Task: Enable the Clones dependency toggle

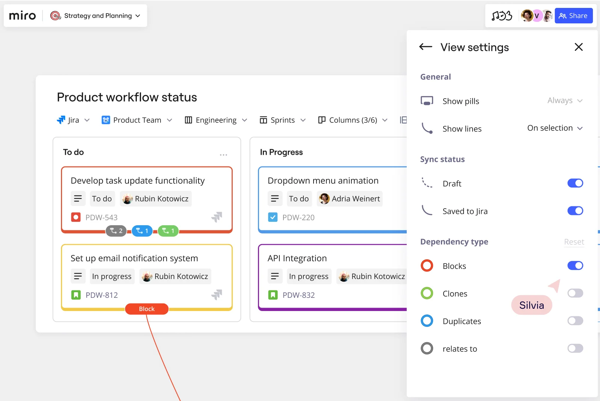Action: click(575, 293)
